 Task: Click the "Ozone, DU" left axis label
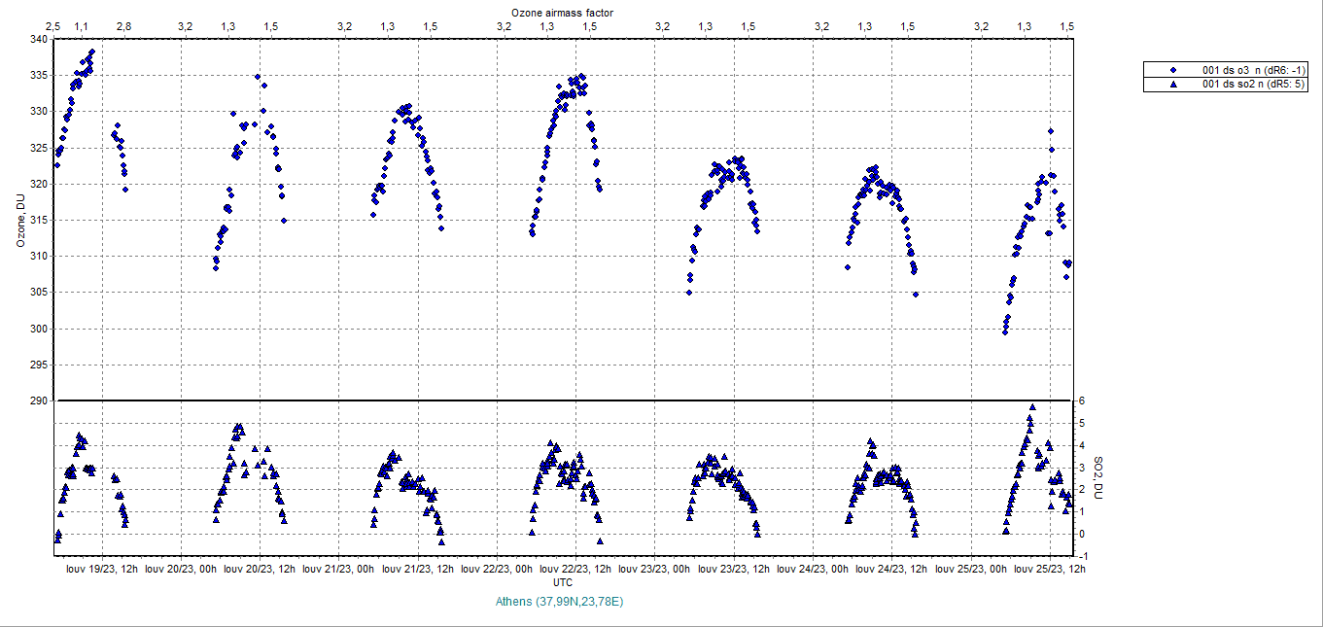point(20,220)
